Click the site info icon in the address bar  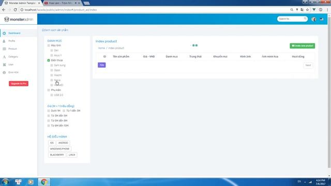click(22, 10)
